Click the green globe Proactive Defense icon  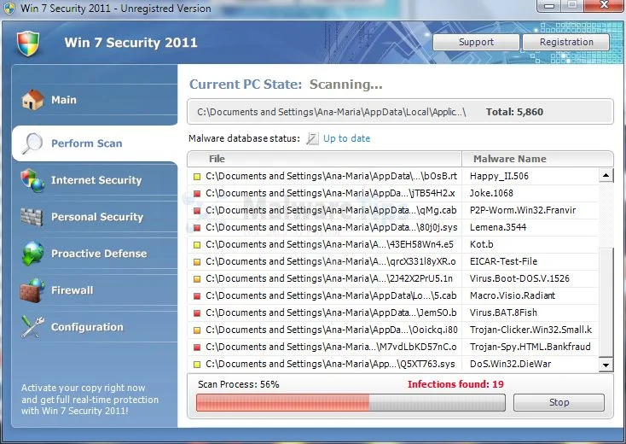coord(32,254)
